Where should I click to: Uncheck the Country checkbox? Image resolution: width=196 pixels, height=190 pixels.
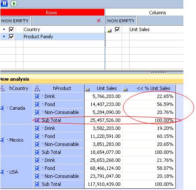11,29
